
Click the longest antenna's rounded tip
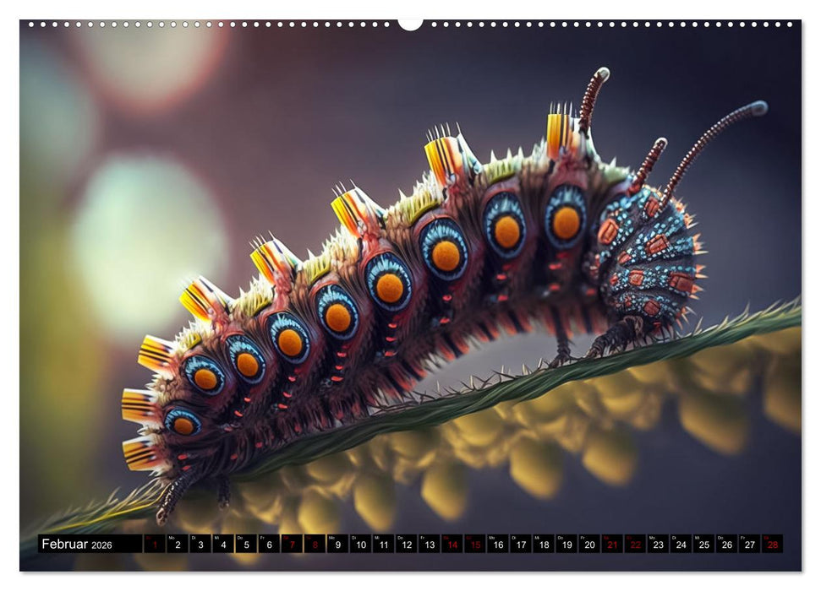point(758,107)
